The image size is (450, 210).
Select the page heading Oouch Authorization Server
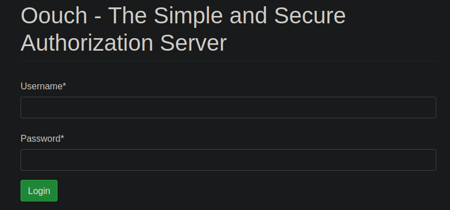click(183, 30)
